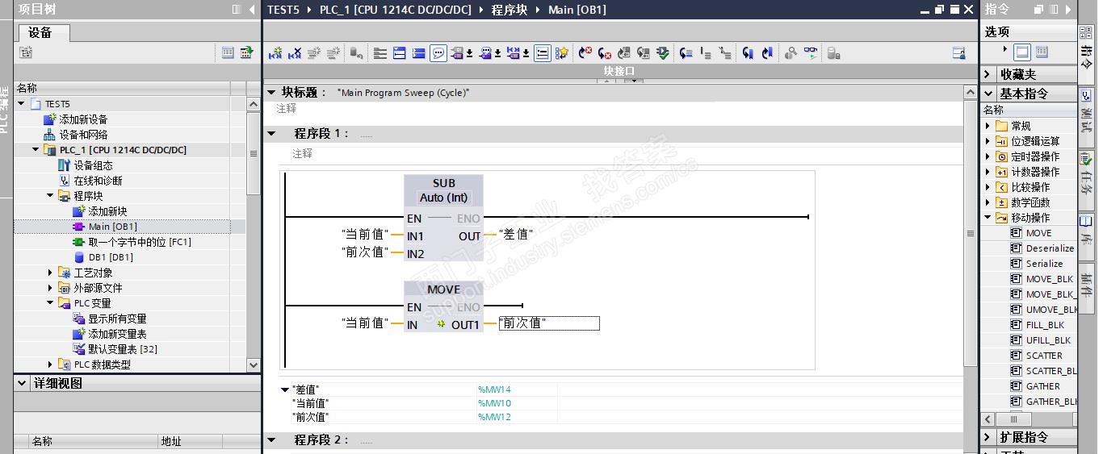Click the favorites star toolbar icon
The height and width of the screenshot is (454, 1103).
click(x=562, y=53)
